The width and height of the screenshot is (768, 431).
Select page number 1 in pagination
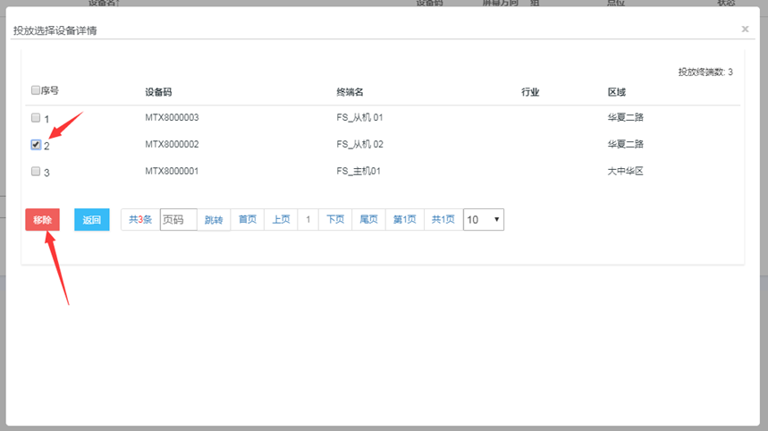(x=308, y=220)
